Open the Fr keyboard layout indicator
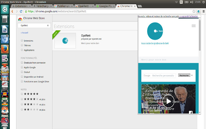Viewport: 206px width, 129px height. (x=181, y=2)
